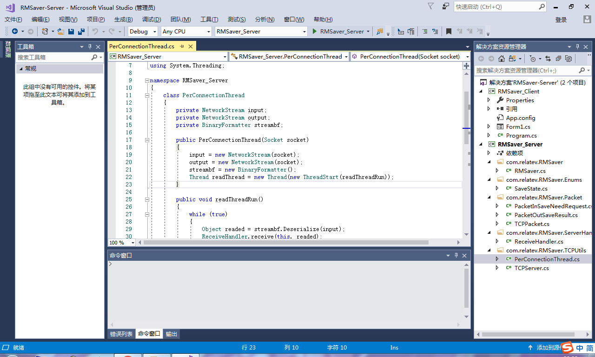The height and width of the screenshot is (357, 595).
Task: Click the Sync with Active Document icon
Action: coord(548,59)
